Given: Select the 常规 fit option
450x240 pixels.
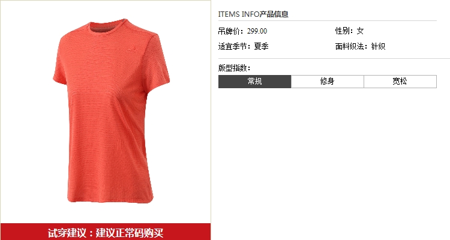Looking at the screenshot, I should coord(254,82).
